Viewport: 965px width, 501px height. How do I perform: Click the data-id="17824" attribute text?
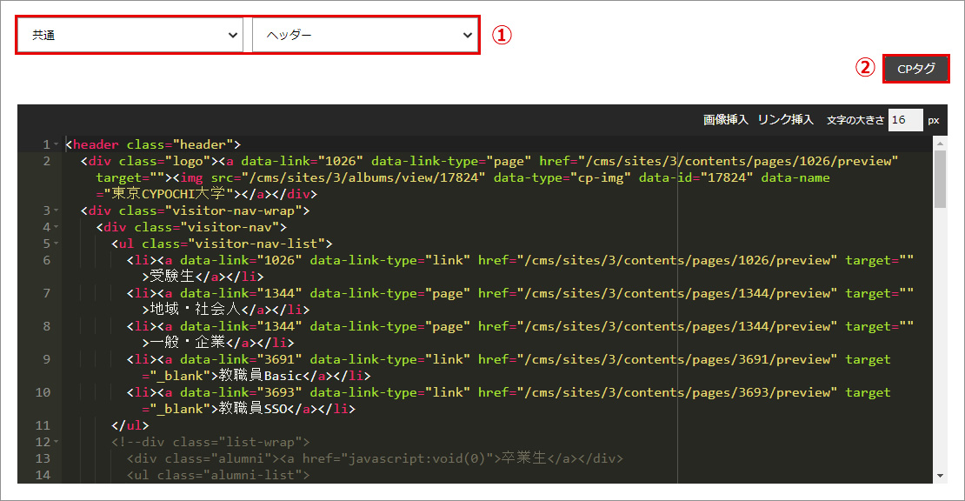(x=695, y=178)
